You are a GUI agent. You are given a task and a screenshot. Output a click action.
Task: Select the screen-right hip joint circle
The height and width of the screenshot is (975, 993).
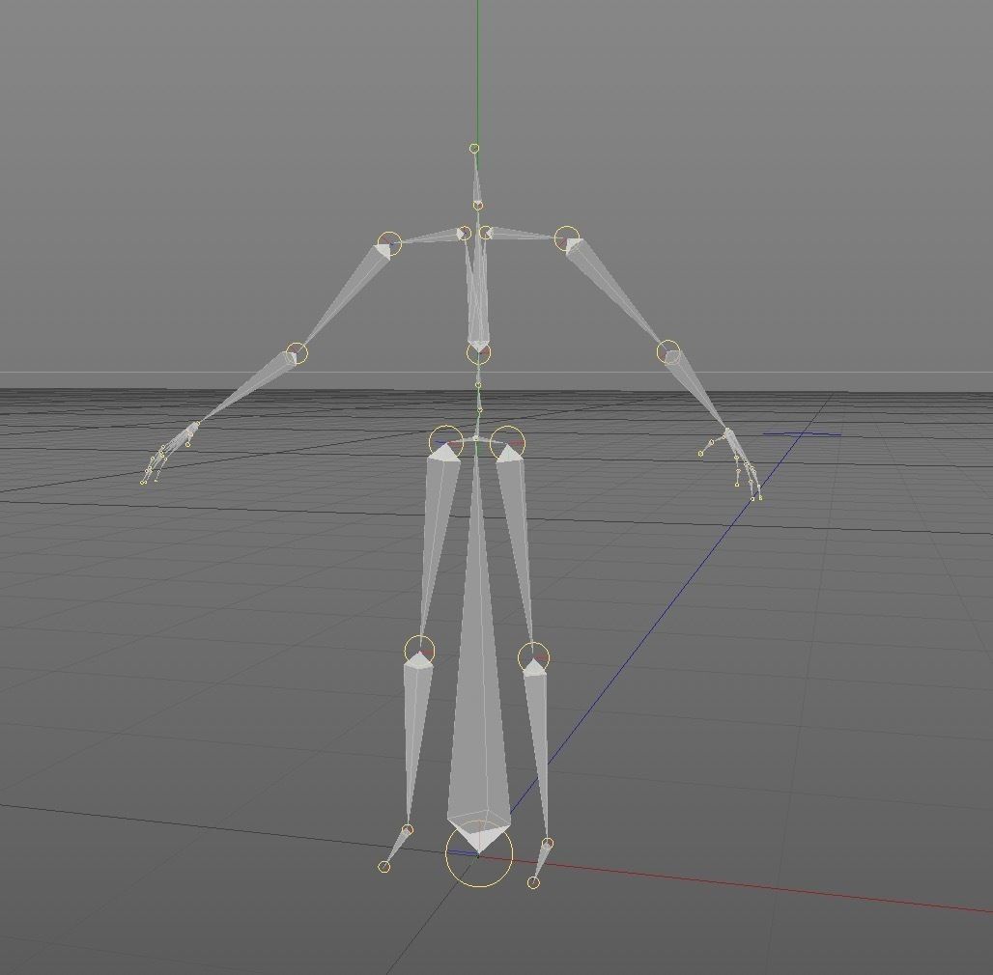point(507,443)
